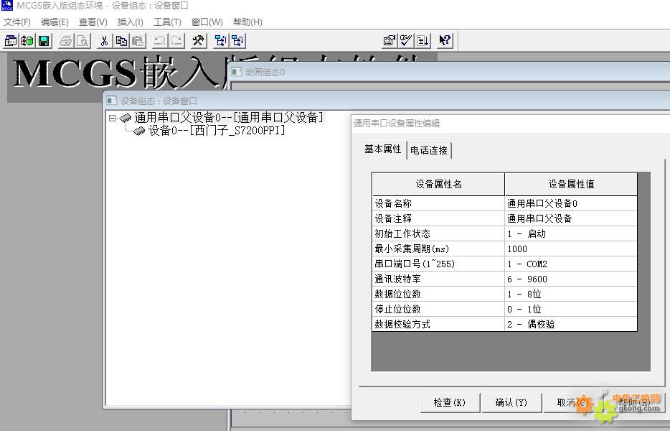The height and width of the screenshot is (431, 670).
Task: Change initial work state value 1 - 启动
Action: [x=571, y=233]
